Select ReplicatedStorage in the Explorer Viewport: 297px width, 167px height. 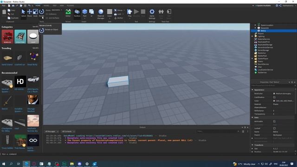point(265,45)
